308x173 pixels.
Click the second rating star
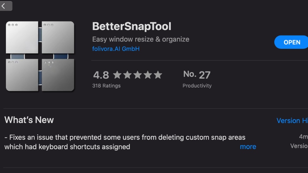tap(127, 75)
